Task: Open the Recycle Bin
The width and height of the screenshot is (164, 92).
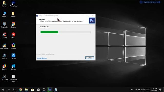Action: (4, 25)
